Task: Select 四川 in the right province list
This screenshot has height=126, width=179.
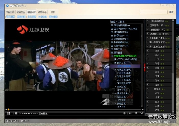Action: coord(159,102)
